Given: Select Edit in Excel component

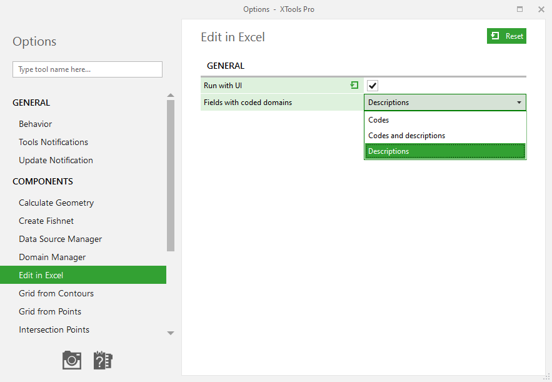Looking at the screenshot, I should [x=83, y=275].
